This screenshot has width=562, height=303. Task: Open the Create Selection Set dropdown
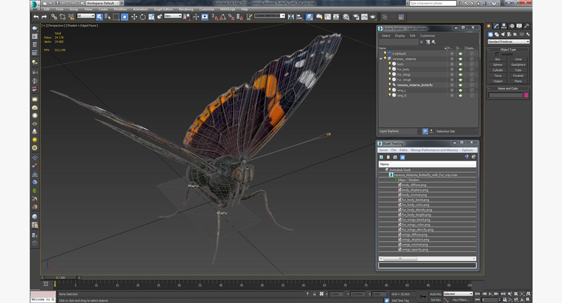[x=270, y=16]
